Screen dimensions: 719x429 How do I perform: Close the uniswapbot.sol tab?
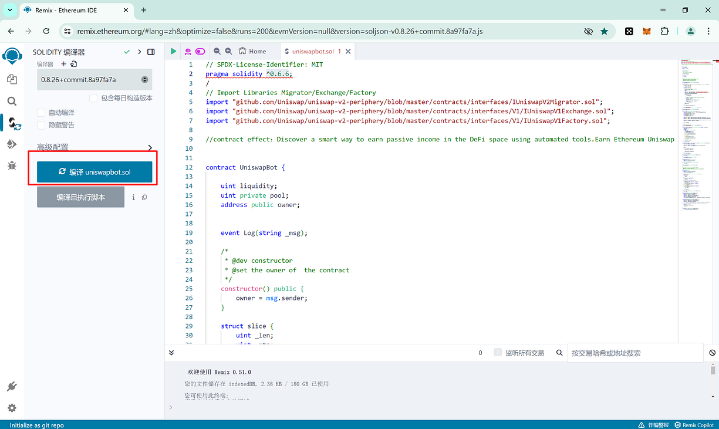coord(348,52)
